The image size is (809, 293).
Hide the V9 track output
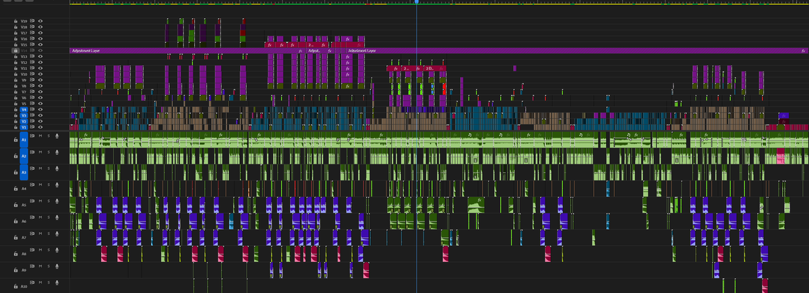[40, 80]
